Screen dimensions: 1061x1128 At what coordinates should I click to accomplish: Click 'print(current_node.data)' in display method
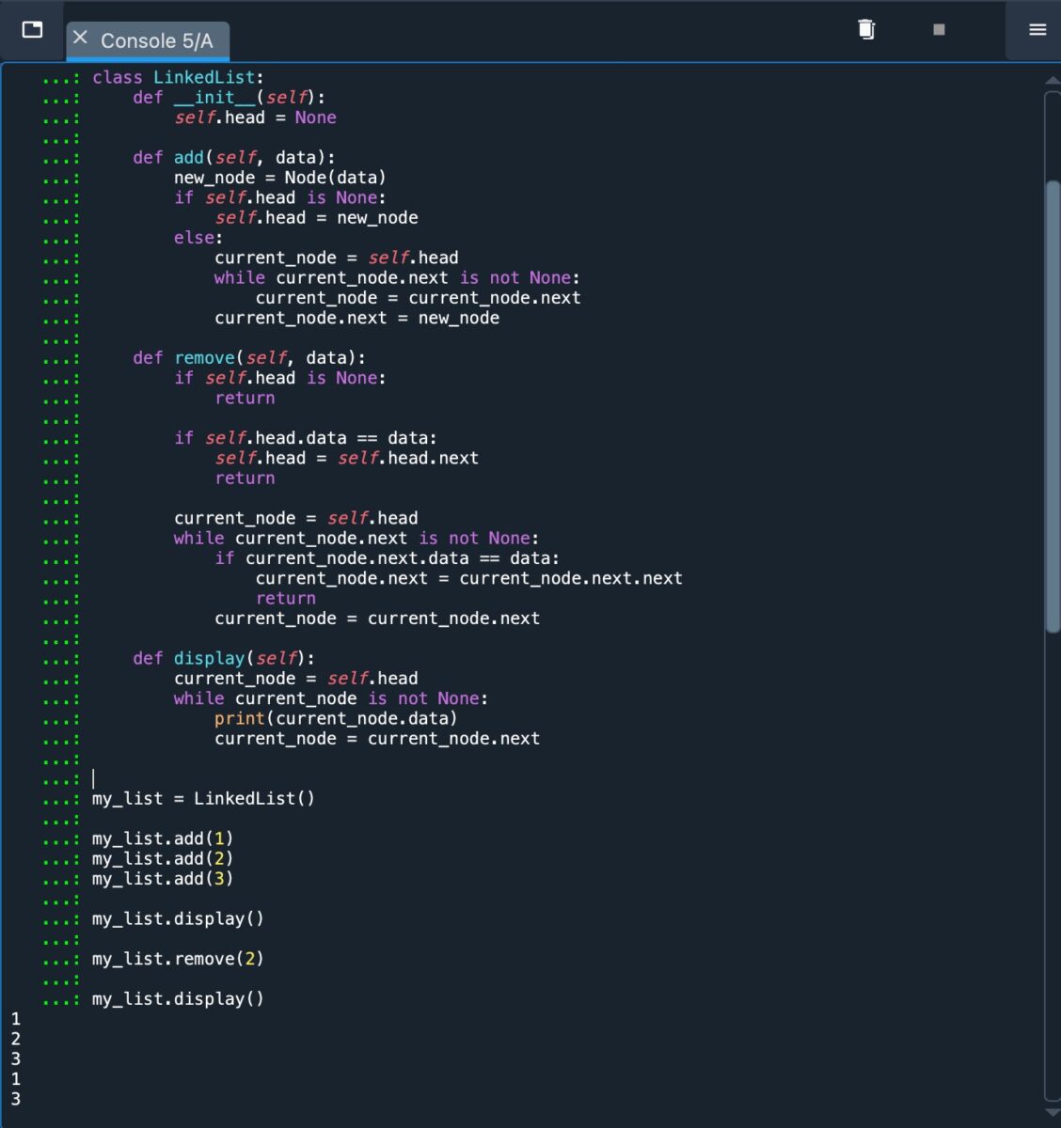pyautogui.click(x=336, y=718)
